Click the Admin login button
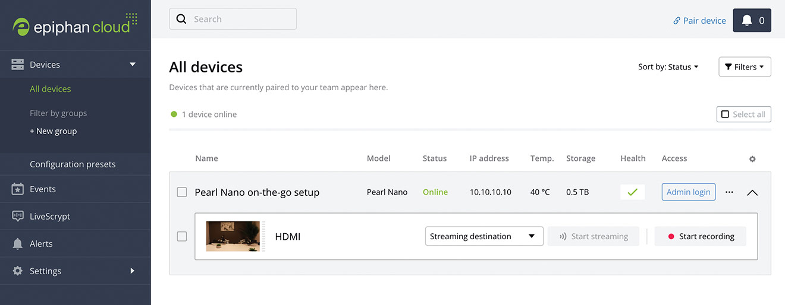The height and width of the screenshot is (305, 785). pos(689,192)
